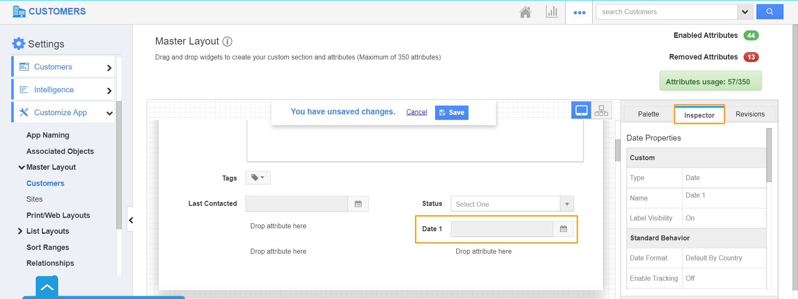
Task: Save the unsaved layout changes
Action: click(x=451, y=113)
